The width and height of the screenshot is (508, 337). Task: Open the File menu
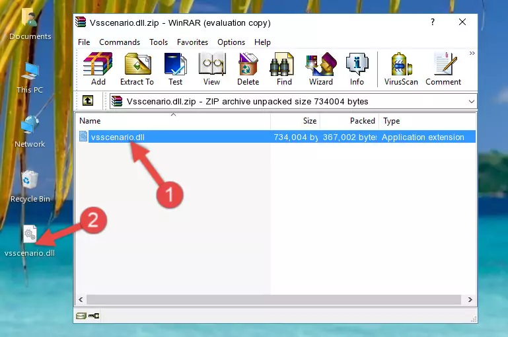(x=84, y=42)
